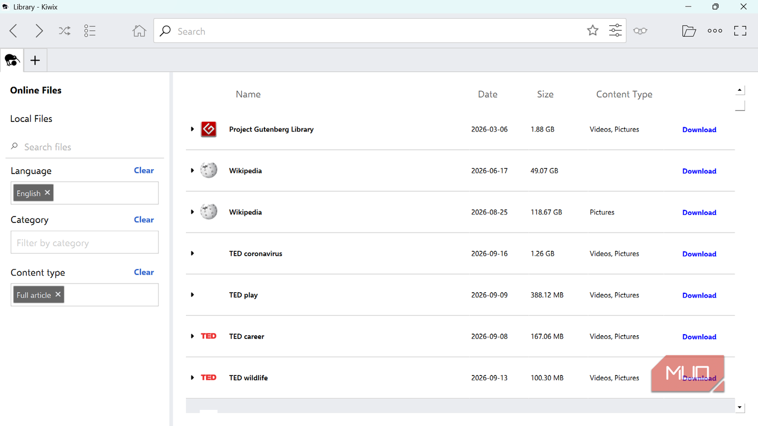Click the TED wildlife logo icon
The width and height of the screenshot is (758, 426).
click(209, 378)
